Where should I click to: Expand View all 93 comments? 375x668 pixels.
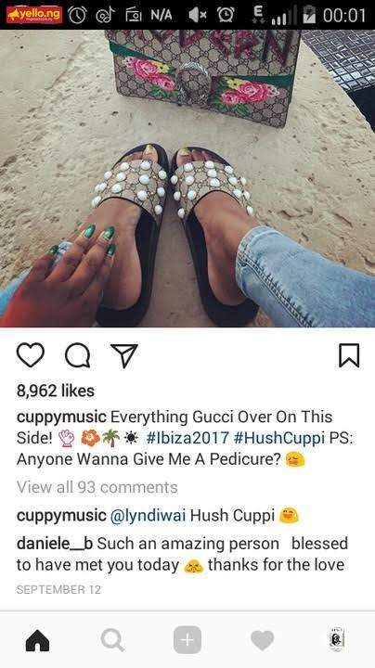[97, 487]
